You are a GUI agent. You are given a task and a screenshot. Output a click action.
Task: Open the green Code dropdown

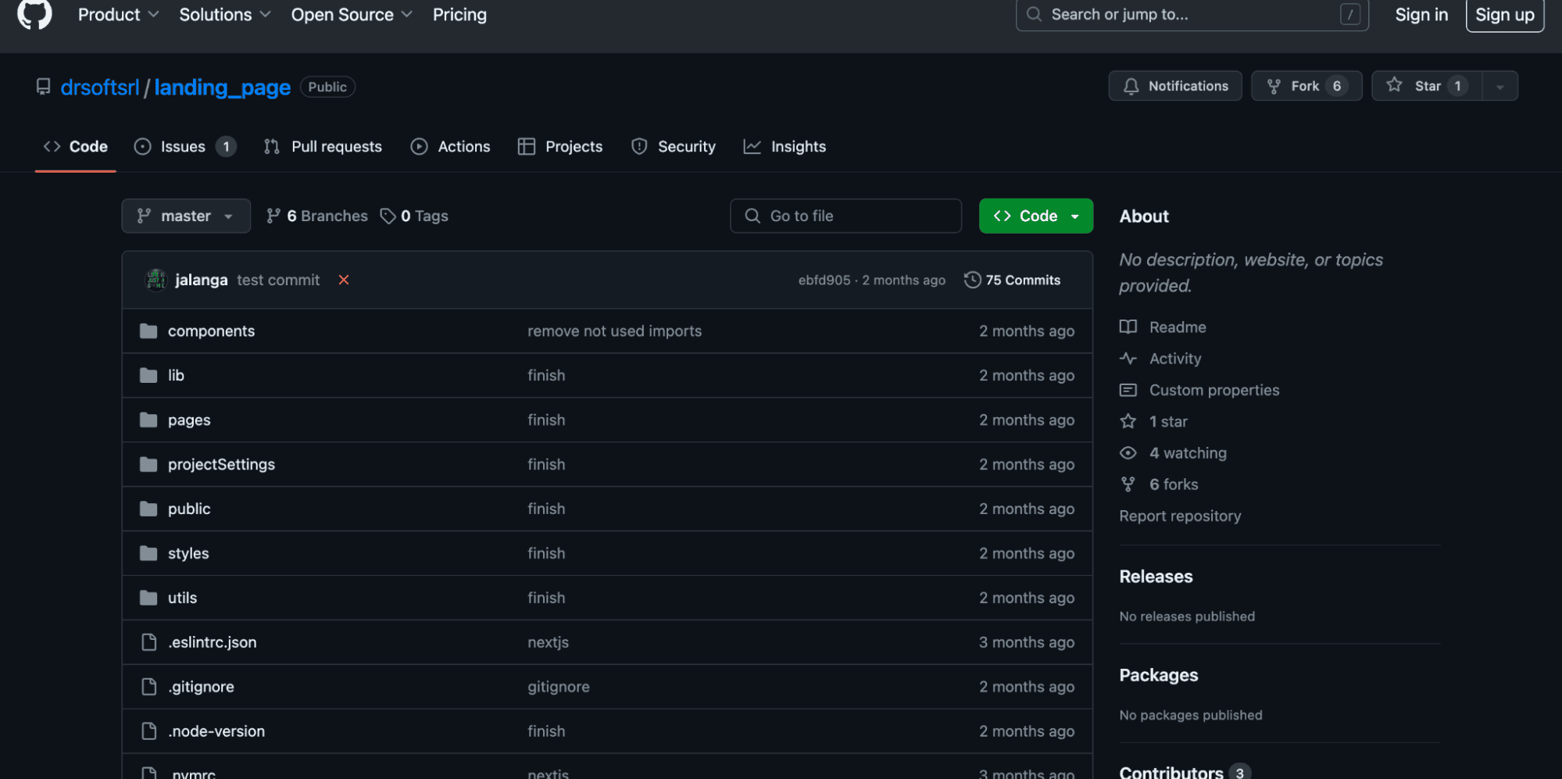tap(1035, 216)
